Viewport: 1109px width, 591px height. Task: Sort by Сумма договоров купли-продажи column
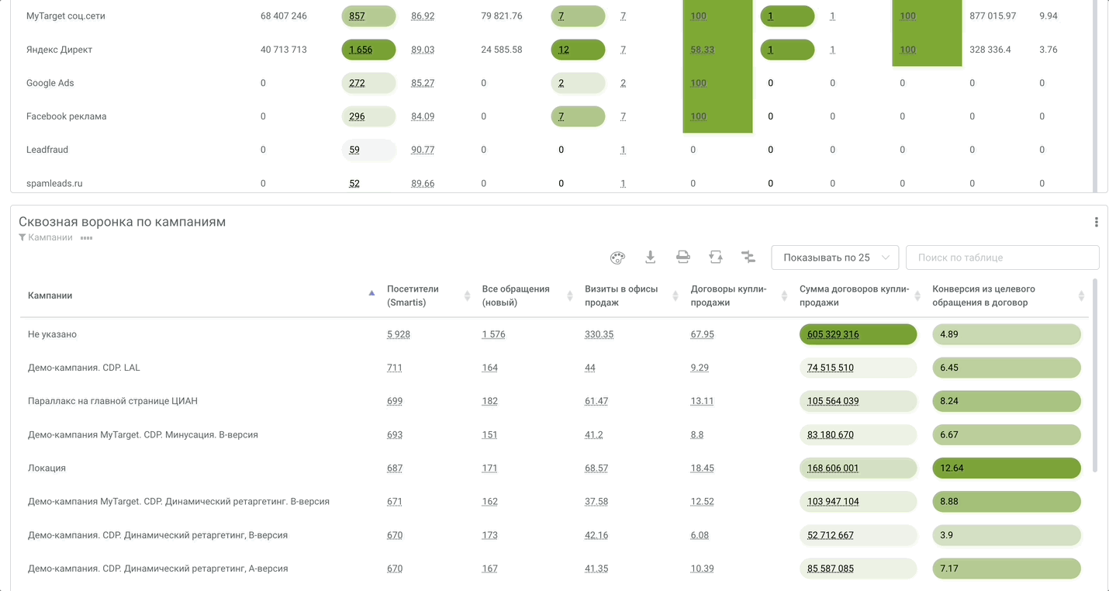pyautogui.click(x=918, y=295)
